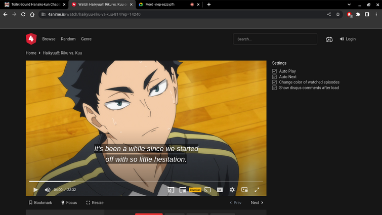Click the address bar URL
The height and width of the screenshot is (215, 382).
point(94,14)
